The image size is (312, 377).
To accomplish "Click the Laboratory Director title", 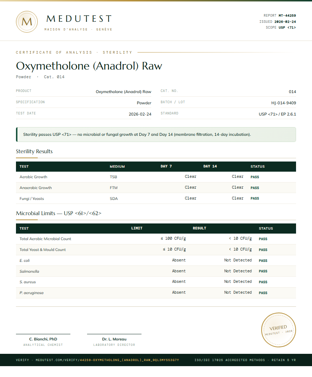I will coord(114,345).
